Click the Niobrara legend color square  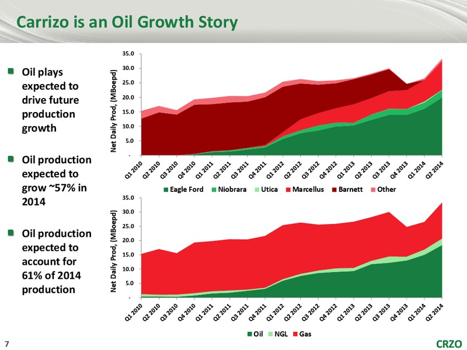click(x=214, y=190)
